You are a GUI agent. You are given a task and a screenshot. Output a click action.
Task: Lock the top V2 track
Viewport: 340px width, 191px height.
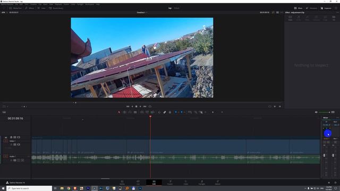[11, 137]
